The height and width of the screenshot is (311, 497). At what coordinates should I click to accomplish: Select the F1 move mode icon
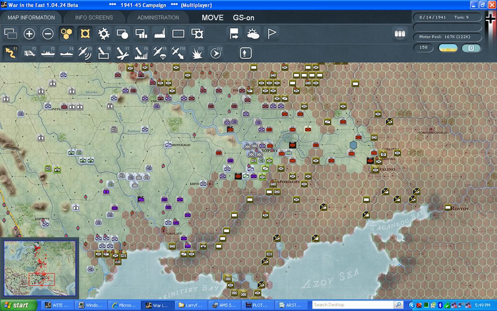(11, 53)
